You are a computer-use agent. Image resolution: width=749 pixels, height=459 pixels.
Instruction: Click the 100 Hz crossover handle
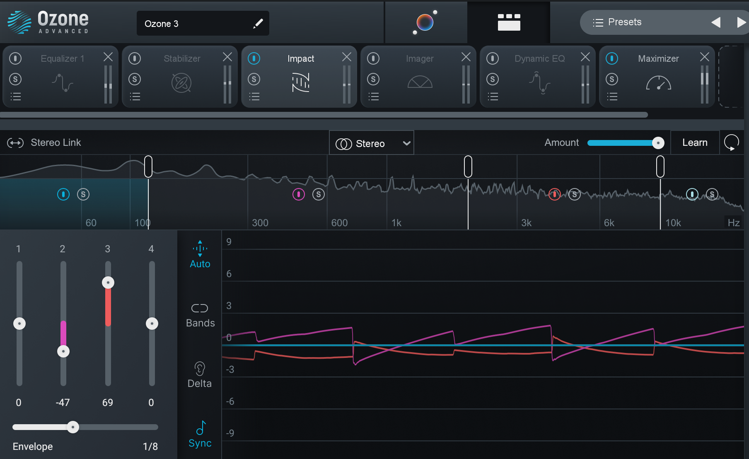click(x=148, y=167)
